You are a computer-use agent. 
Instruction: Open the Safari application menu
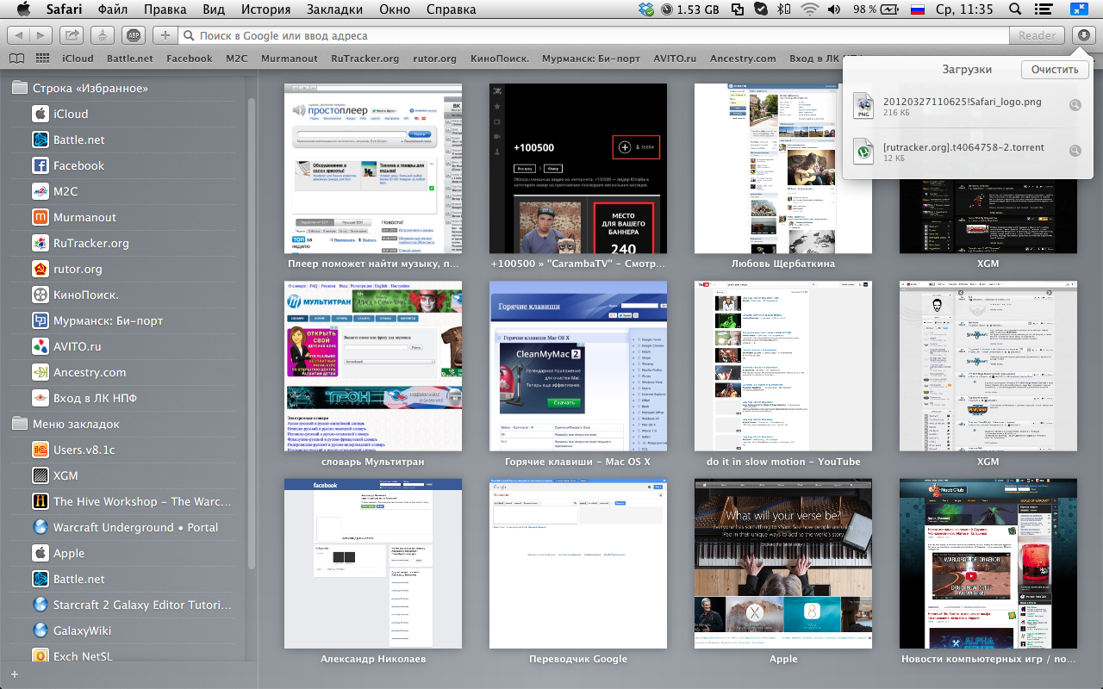point(64,9)
